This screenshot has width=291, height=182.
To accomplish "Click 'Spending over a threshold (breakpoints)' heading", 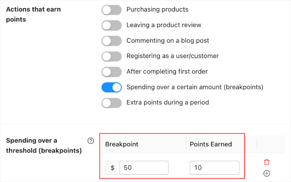I will 44,145.
